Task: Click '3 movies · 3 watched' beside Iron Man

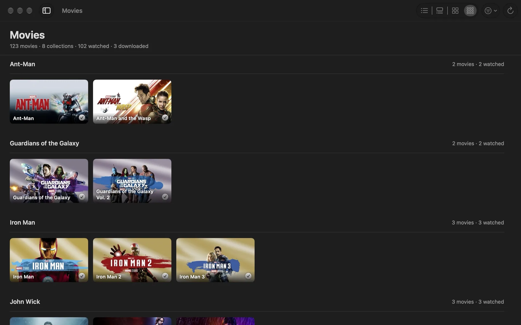Action: pos(478,223)
